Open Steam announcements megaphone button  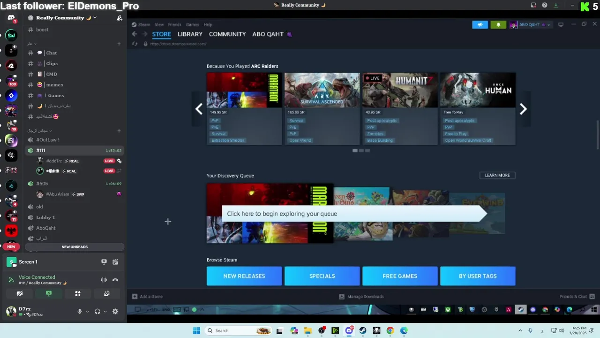click(x=480, y=25)
